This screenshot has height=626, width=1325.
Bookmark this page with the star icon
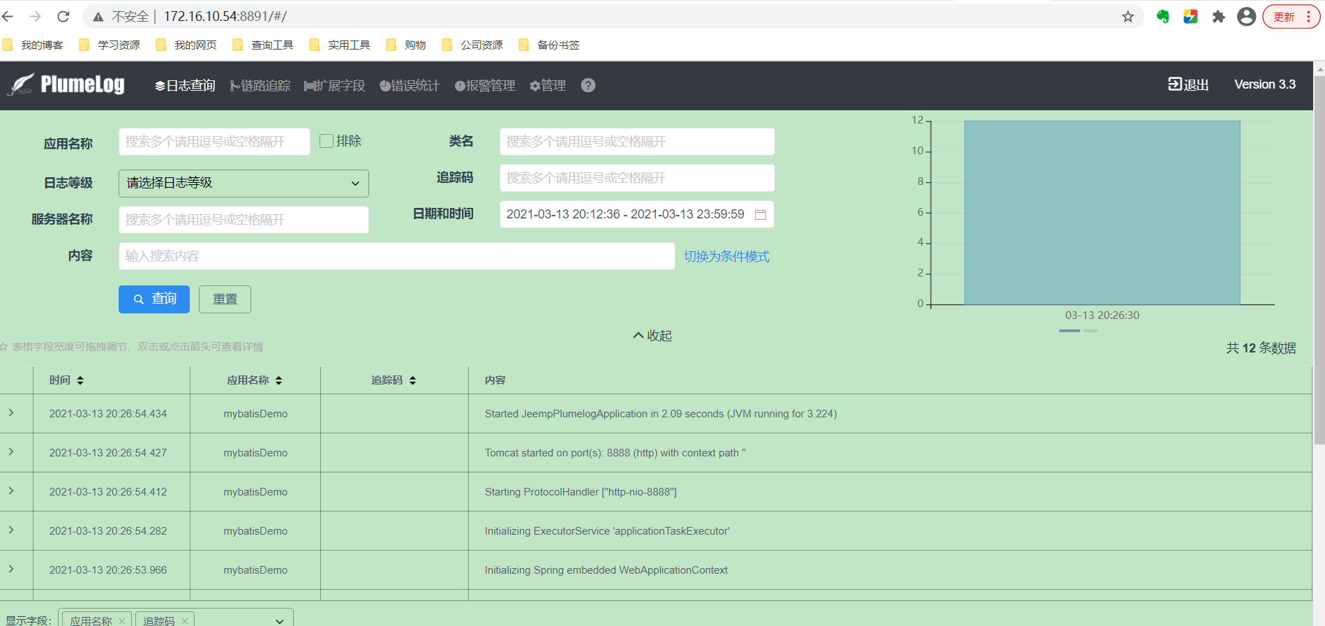click(1128, 17)
